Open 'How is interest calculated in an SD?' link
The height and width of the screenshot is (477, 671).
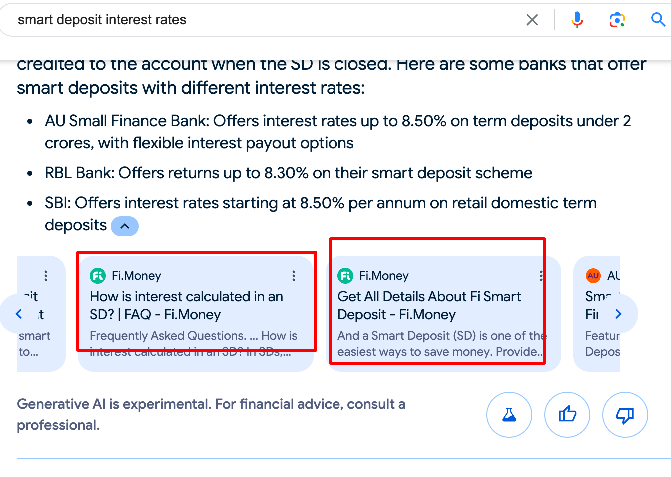(186, 305)
